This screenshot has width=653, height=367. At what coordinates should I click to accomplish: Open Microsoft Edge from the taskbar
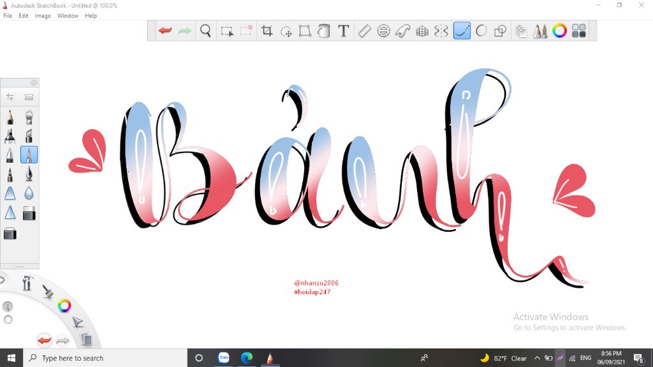(x=247, y=358)
